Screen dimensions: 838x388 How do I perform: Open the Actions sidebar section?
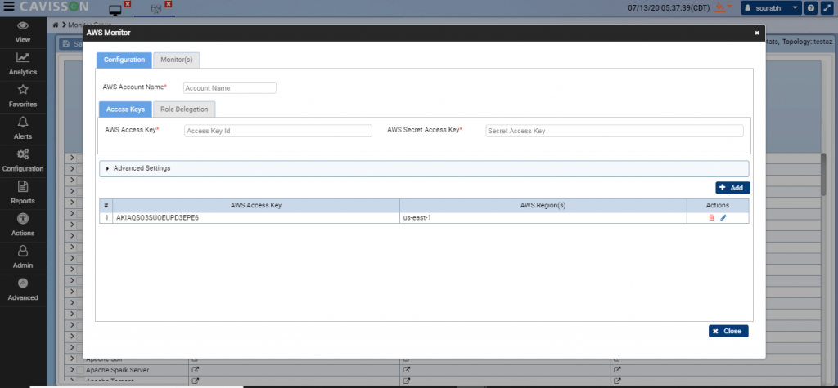pyautogui.click(x=23, y=225)
